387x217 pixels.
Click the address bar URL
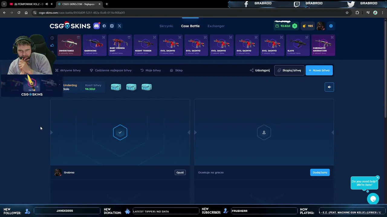tap(82, 13)
